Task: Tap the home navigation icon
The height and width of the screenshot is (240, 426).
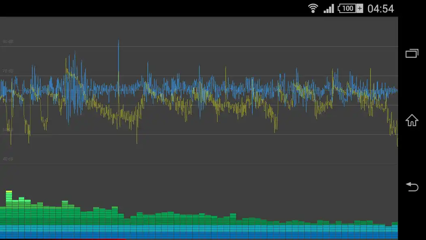Action: (411, 120)
